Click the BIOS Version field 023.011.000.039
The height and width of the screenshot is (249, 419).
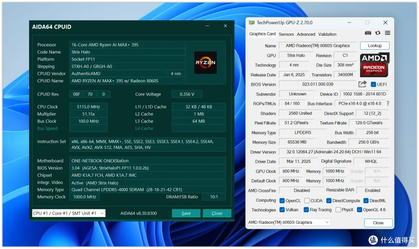(x=318, y=84)
